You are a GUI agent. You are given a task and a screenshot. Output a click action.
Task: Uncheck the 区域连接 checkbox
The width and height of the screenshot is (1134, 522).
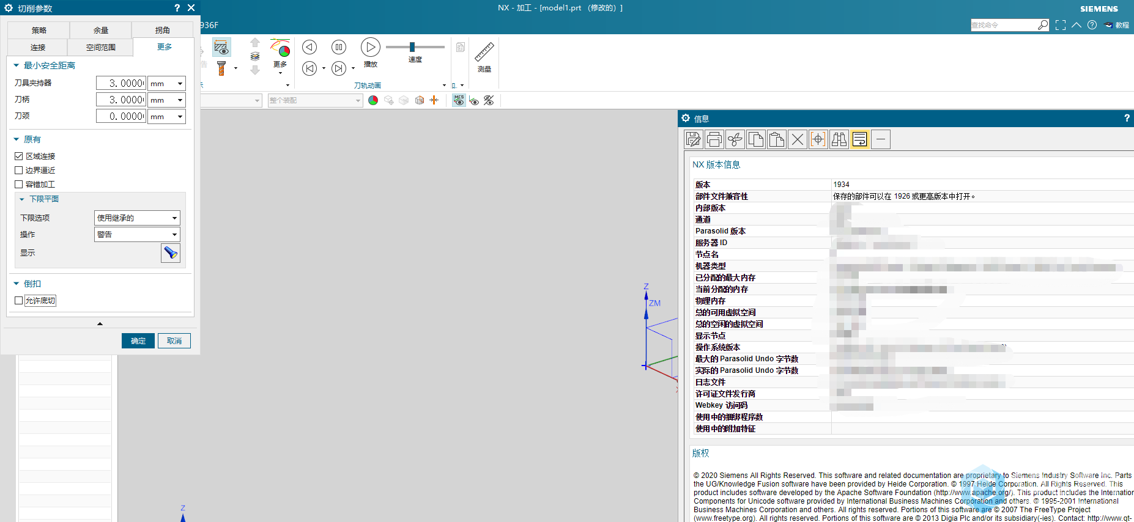tap(19, 156)
